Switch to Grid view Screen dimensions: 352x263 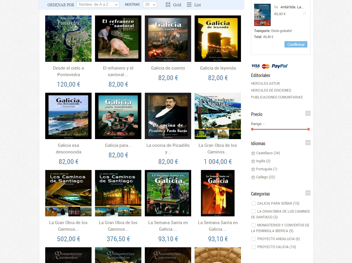173,5
